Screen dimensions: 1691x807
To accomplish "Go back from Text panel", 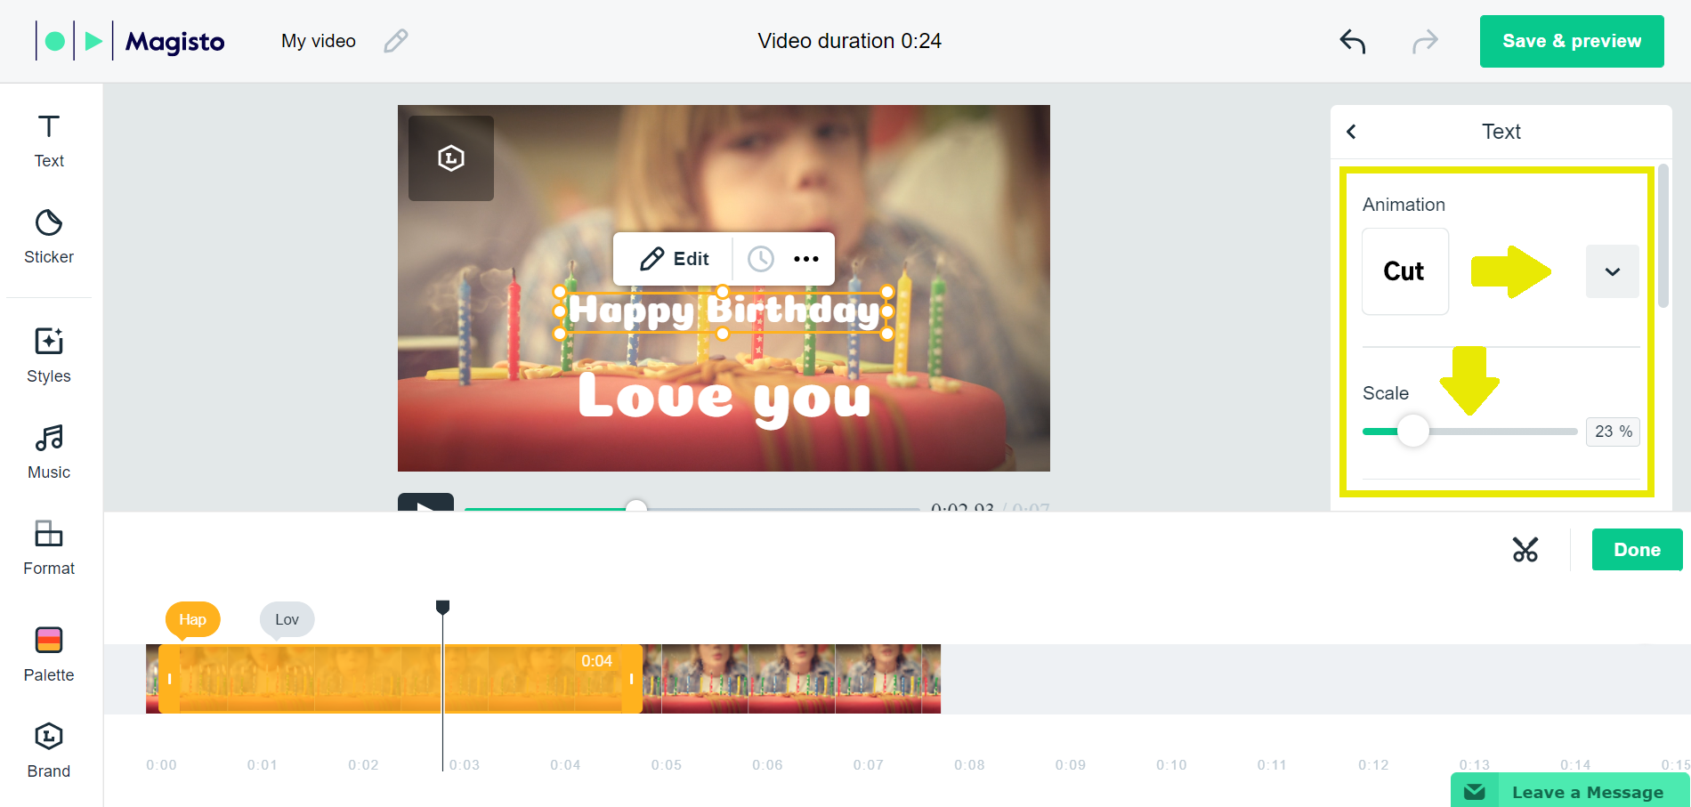I will [x=1351, y=132].
